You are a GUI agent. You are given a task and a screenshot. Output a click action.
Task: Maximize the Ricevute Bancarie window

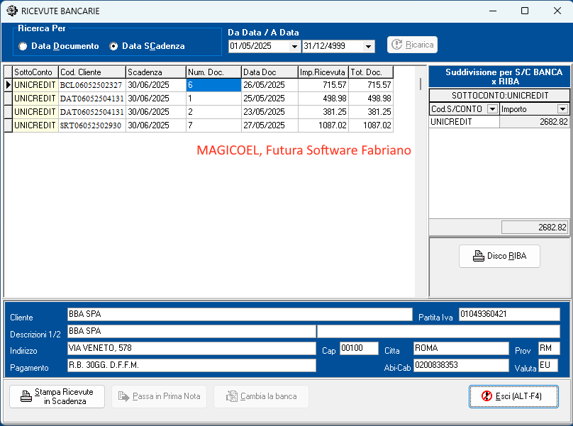coord(525,11)
